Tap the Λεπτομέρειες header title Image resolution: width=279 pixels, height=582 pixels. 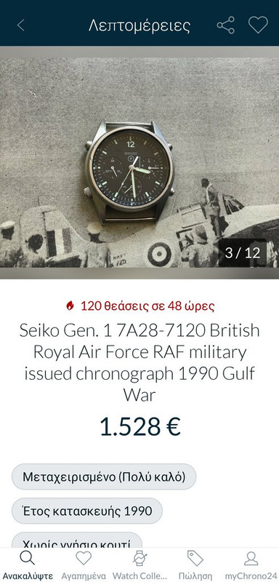tap(139, 25)
